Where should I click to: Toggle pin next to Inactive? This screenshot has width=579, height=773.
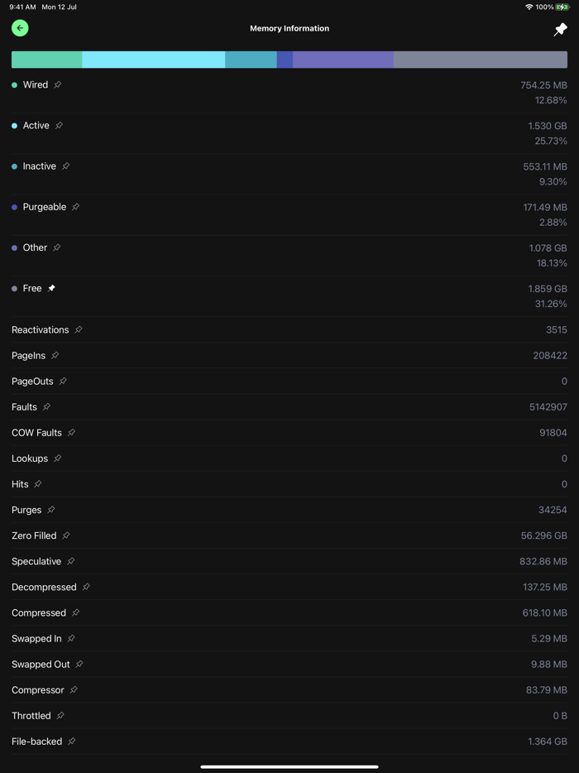(x=66, y=166)
